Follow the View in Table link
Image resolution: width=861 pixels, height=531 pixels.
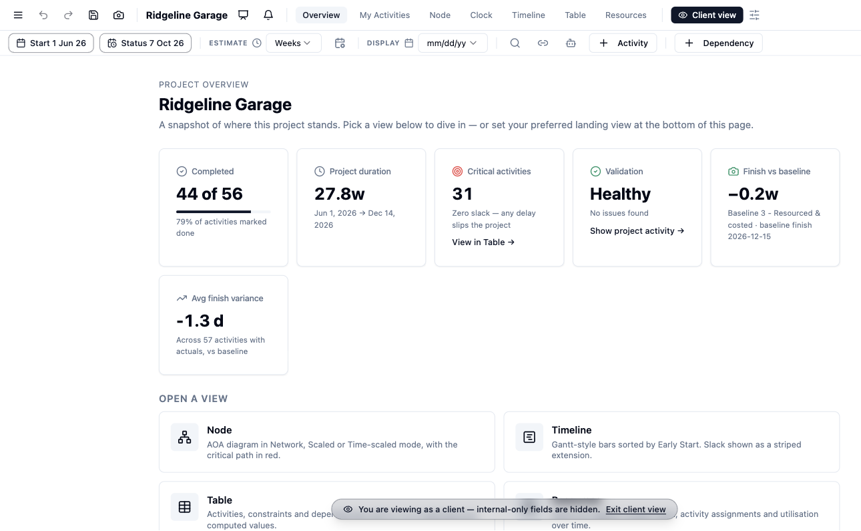483,242
